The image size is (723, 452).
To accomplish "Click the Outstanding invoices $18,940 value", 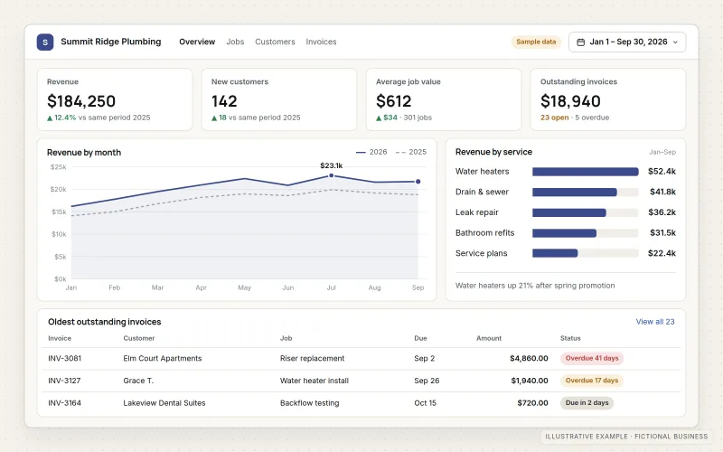I will [570, 101].
